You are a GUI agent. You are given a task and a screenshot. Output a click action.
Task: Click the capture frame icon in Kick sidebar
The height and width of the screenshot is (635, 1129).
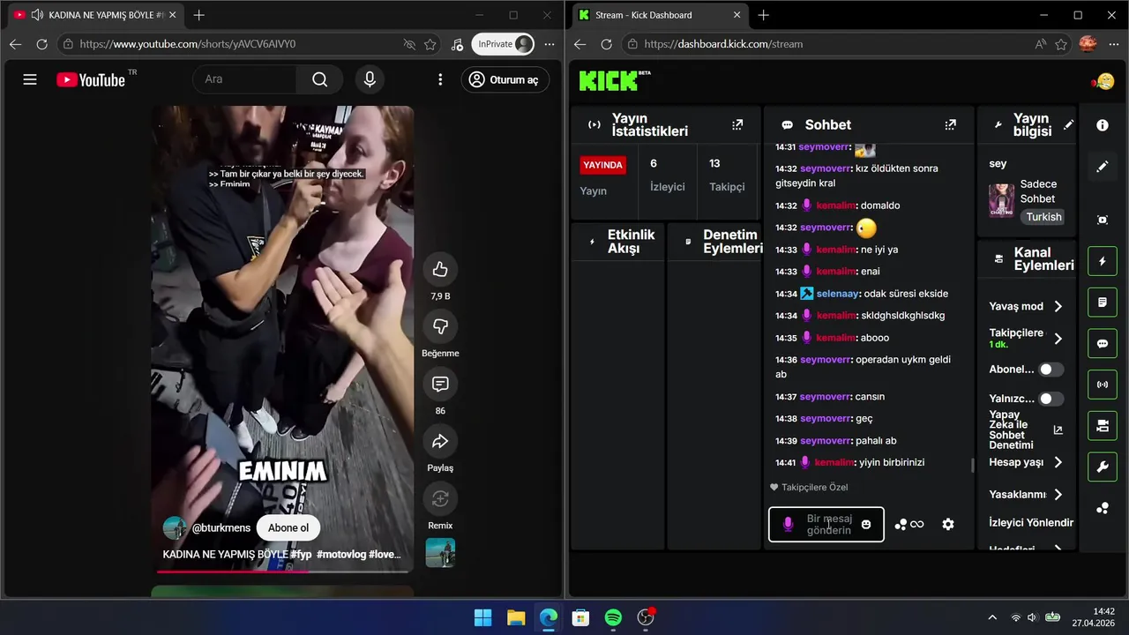(x=1103, y=220)
